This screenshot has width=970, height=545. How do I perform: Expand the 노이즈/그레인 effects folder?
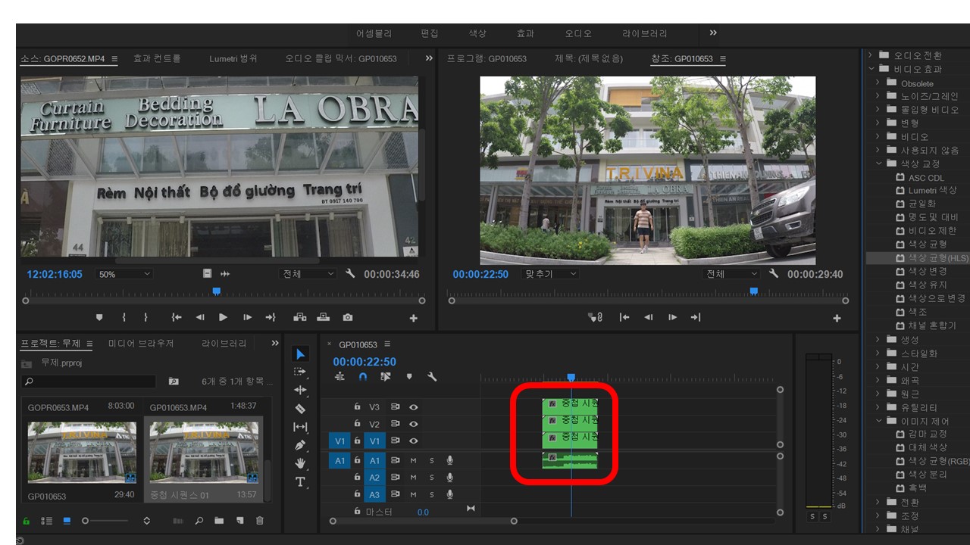(879, 96)
